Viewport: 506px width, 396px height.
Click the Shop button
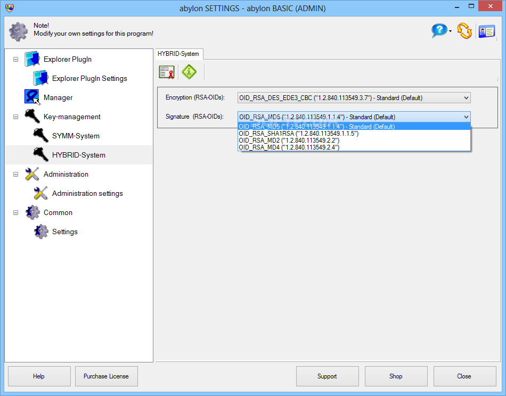tap(396, 376)
